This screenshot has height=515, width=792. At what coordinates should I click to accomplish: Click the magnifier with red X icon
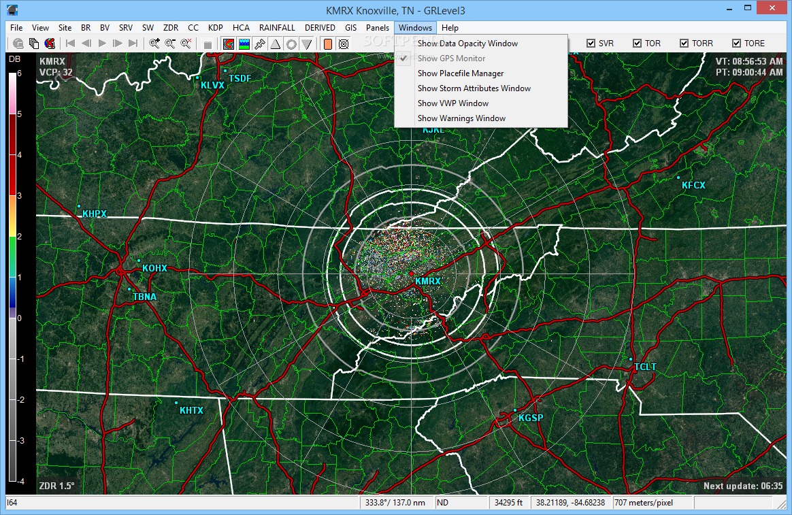click(x=186, y=44)
